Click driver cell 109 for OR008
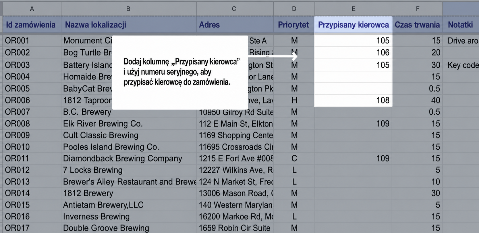The image size is (479, 233). pyautogui.click(x=353, y=124)
